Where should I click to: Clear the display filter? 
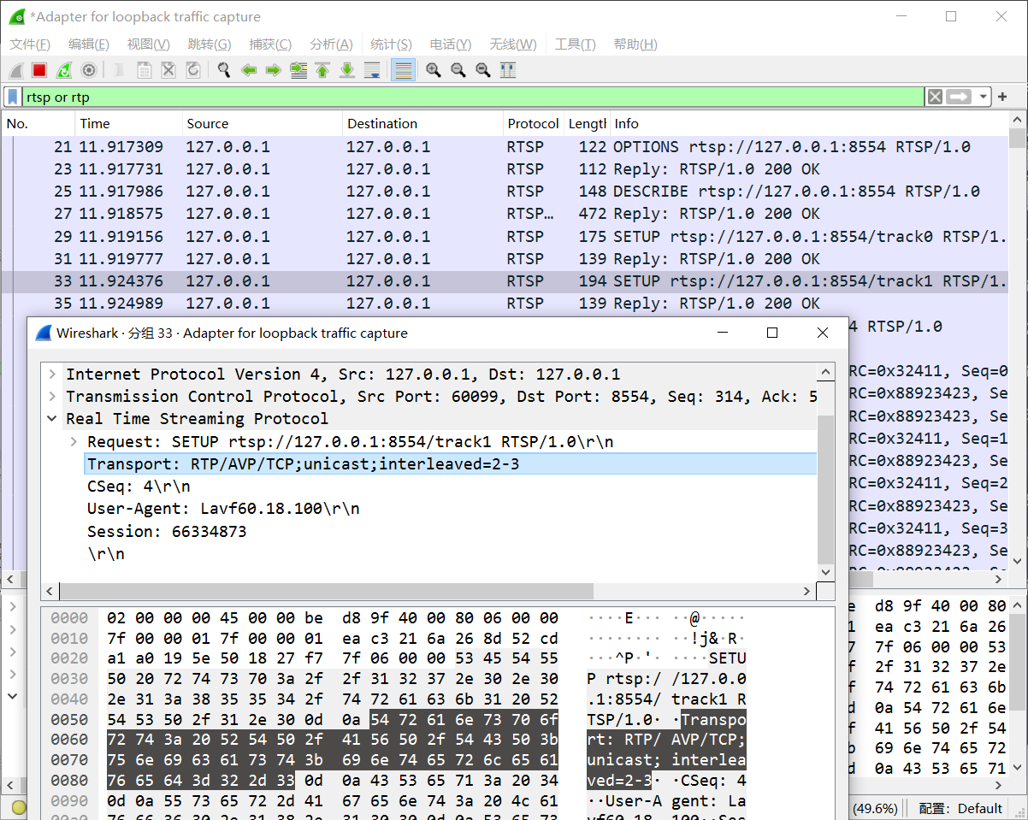pyautogui.click(x=936, y=97)
